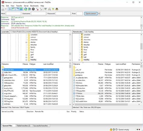143x131 pixels.
Task: Expand the local headley folder
Action: tap(26, 60)
